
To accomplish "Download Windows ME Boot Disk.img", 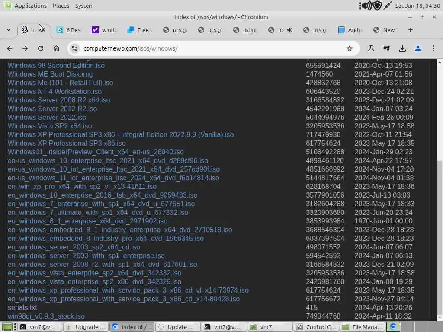I will (50, 74).
